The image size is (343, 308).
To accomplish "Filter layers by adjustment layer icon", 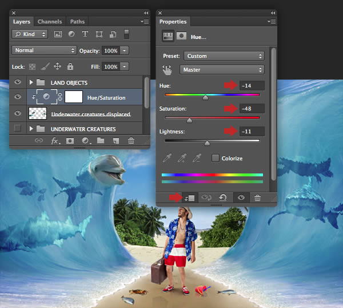I will click(71, 34).
